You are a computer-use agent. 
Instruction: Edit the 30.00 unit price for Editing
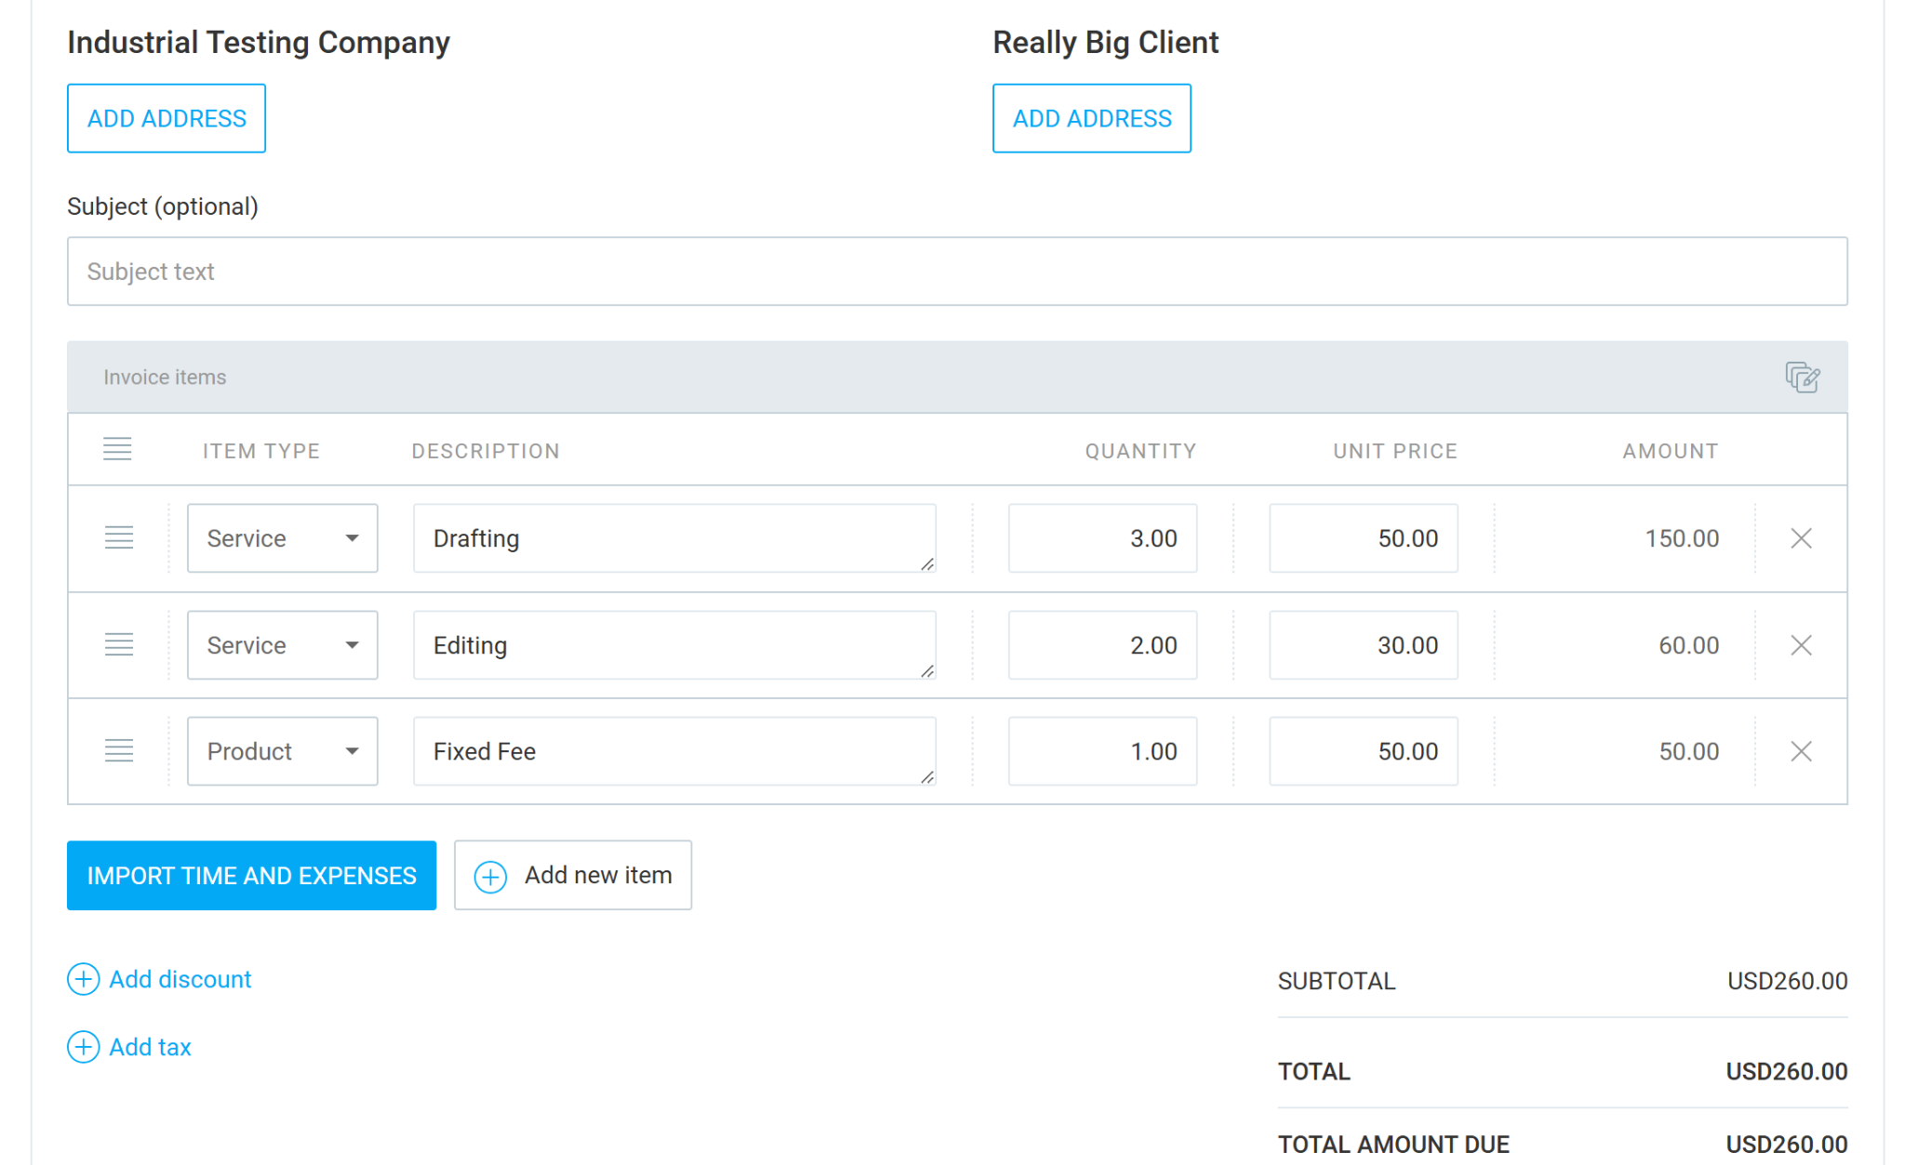pos(1364,645)
